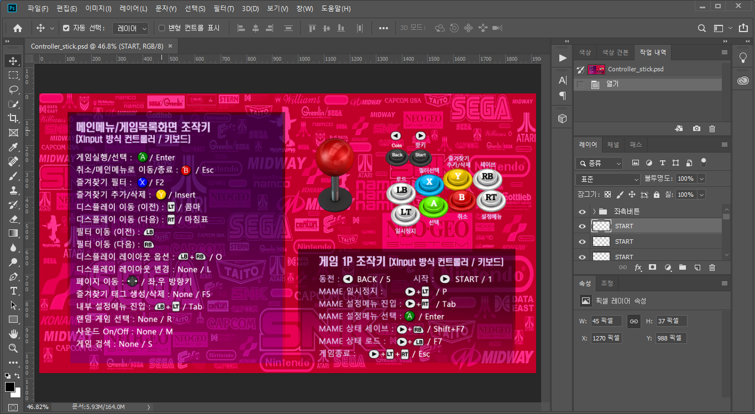Select the Eraser tool
The height and width of the screenshot is (414, 755).
point(13,219)
